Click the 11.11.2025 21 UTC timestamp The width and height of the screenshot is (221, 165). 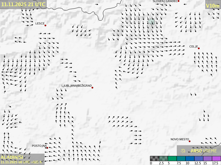[x=23, y=4]
